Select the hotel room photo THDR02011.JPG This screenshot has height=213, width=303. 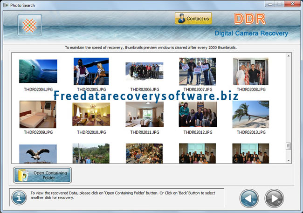(145, 114)
